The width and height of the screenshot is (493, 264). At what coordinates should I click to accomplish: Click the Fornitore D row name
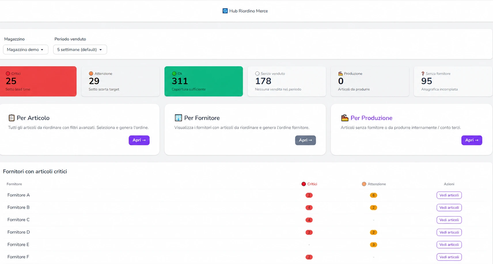click(x=19, y=232)
